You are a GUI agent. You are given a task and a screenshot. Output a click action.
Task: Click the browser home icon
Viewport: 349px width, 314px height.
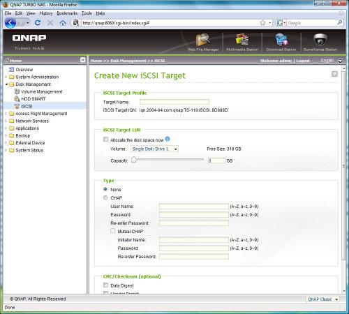tap(63, 23)
